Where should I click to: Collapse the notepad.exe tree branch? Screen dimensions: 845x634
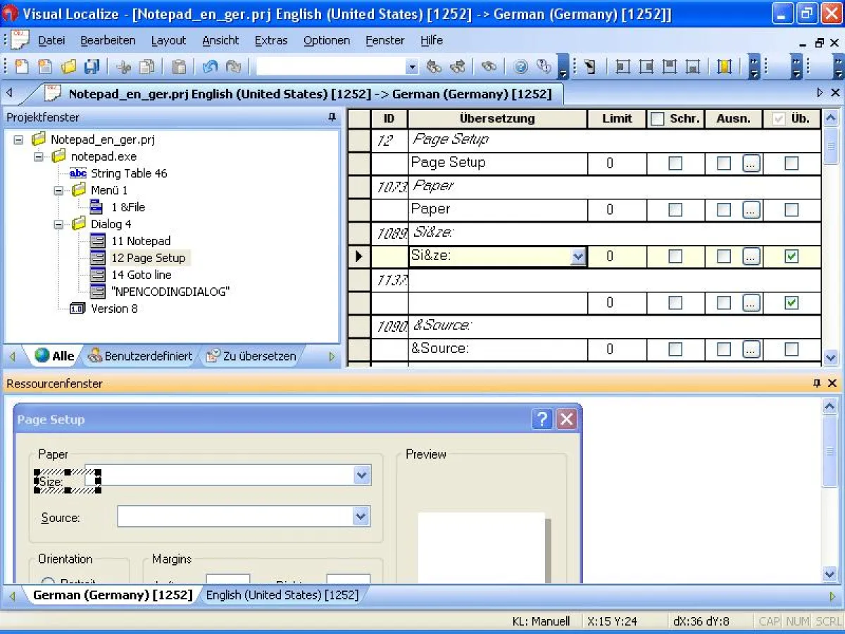tap(39, 156)
